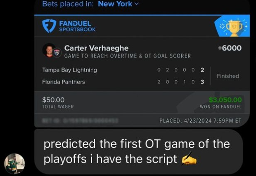The width and height of the screenshot is (256, 176).
Task: Click the FanDuel shield logo icon
Action: click(50, 26)
